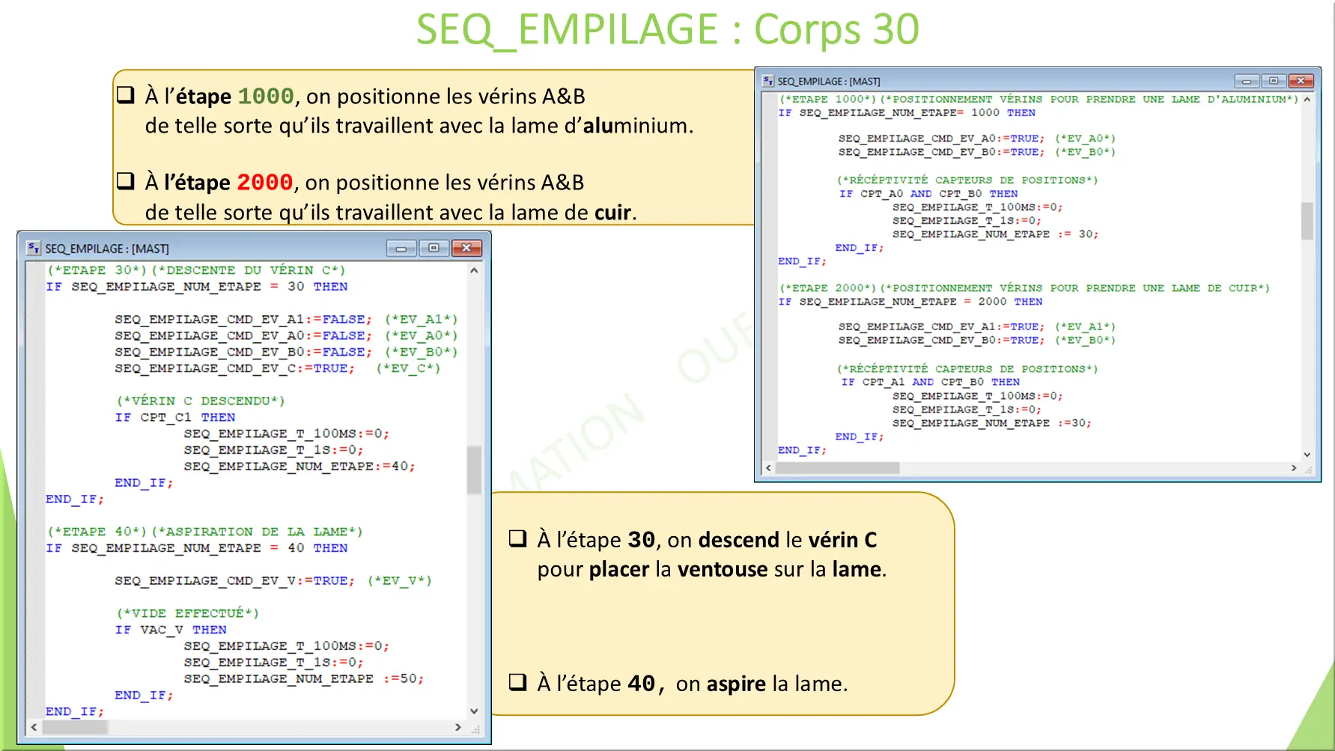Screen dimensions: 1335x751
Task: Check the box beside "À l'étape 1000"
Action: pos(124,94)
